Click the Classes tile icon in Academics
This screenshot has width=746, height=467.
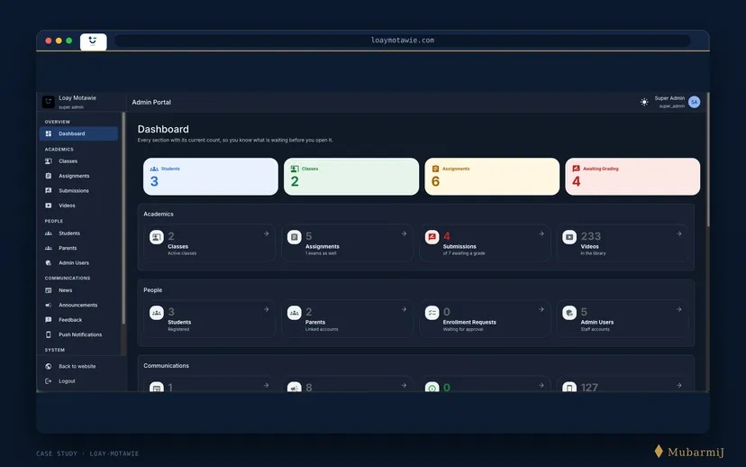(x=157, y=237)
